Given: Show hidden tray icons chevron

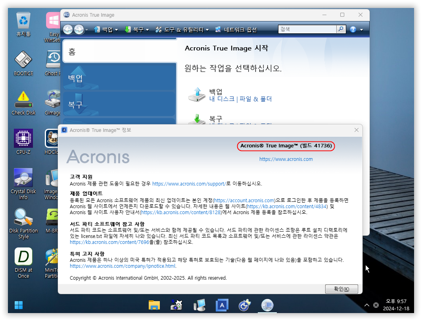Looking at the screenshot, I should (366, 305).
